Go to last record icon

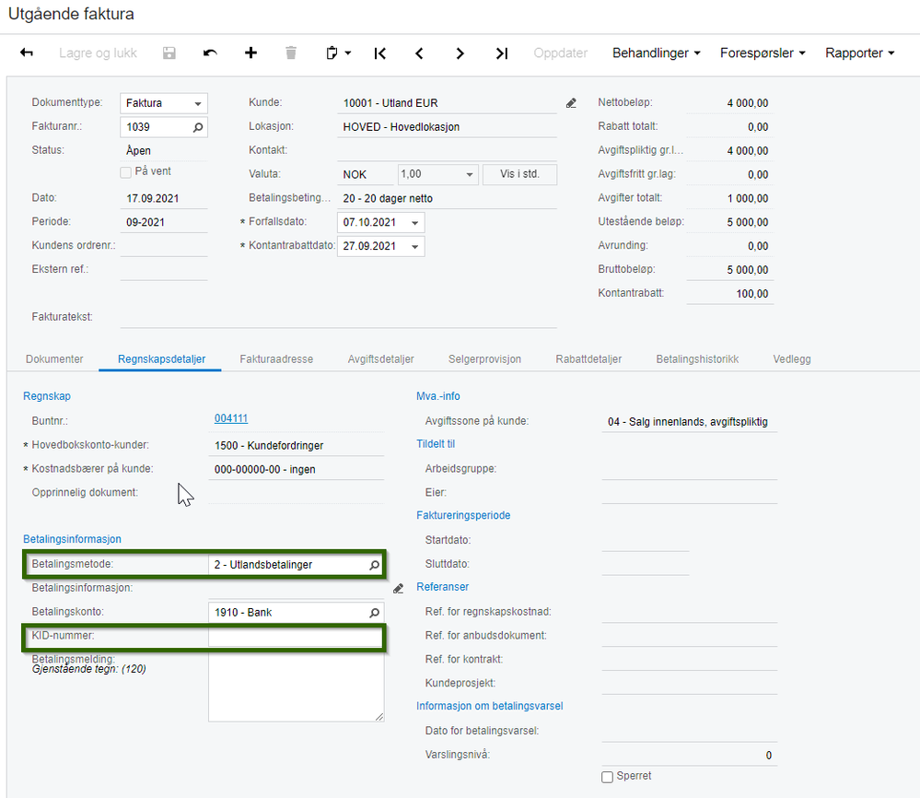point(501,53)
